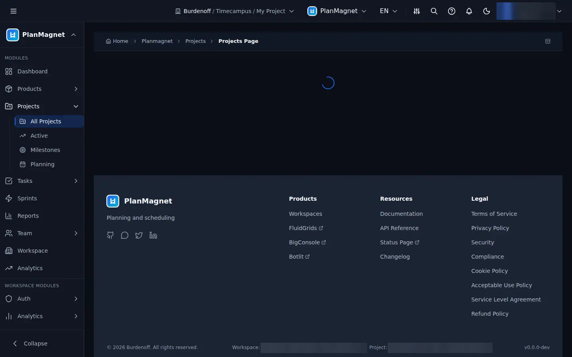Expand the Products sidebar chevron
This screenshot has height=357, width=572.
tap(76, 89)
